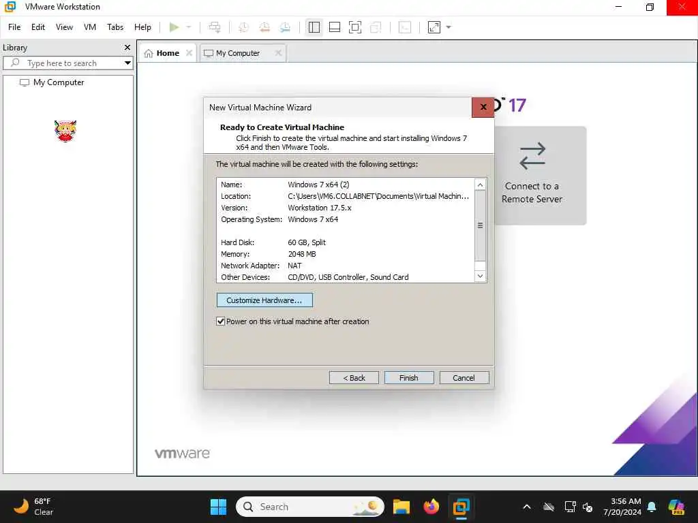
Task: Click the Revert to Snapshot icon
Action: (x=264, y=27)
